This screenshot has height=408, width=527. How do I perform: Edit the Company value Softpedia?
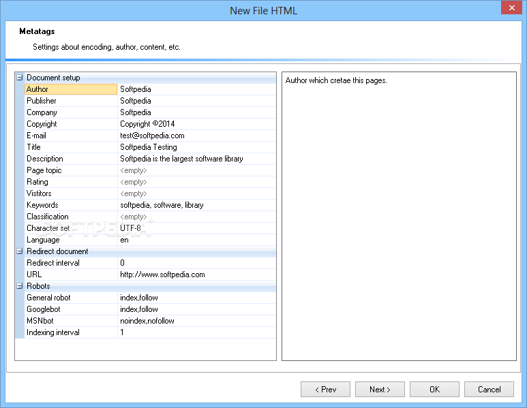[196, 112]
